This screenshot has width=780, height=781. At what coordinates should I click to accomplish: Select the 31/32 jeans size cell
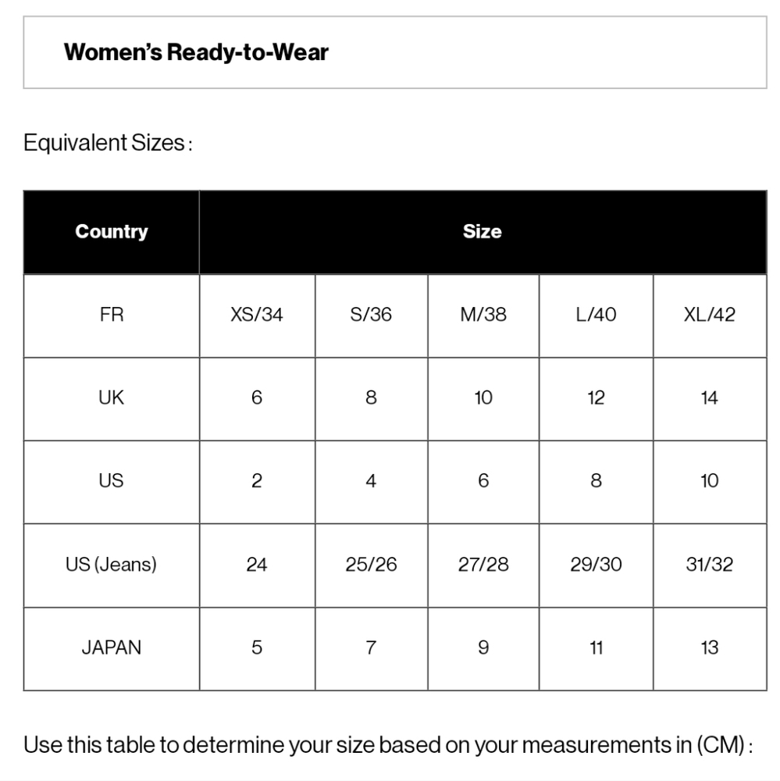point(710,565)
